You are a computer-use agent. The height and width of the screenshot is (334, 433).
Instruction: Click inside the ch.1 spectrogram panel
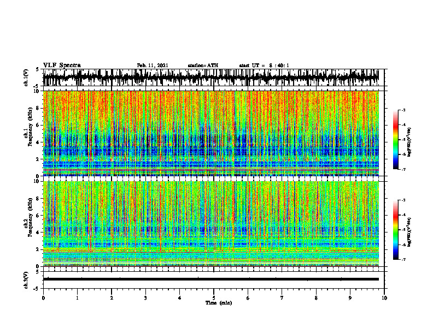click(210, 133)
